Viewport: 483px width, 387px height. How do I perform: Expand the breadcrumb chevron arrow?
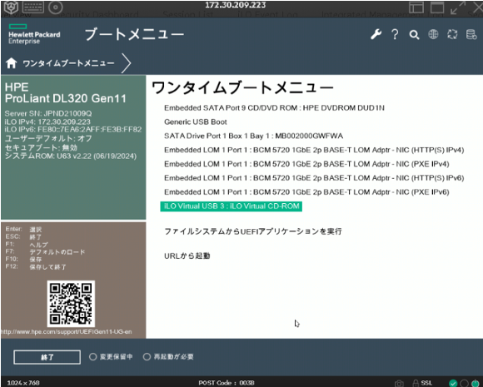[126, 63]
